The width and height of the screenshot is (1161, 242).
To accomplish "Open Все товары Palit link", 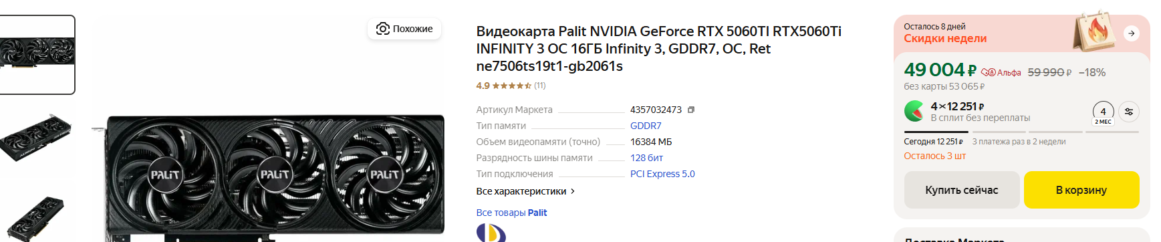I will point(511,213).
